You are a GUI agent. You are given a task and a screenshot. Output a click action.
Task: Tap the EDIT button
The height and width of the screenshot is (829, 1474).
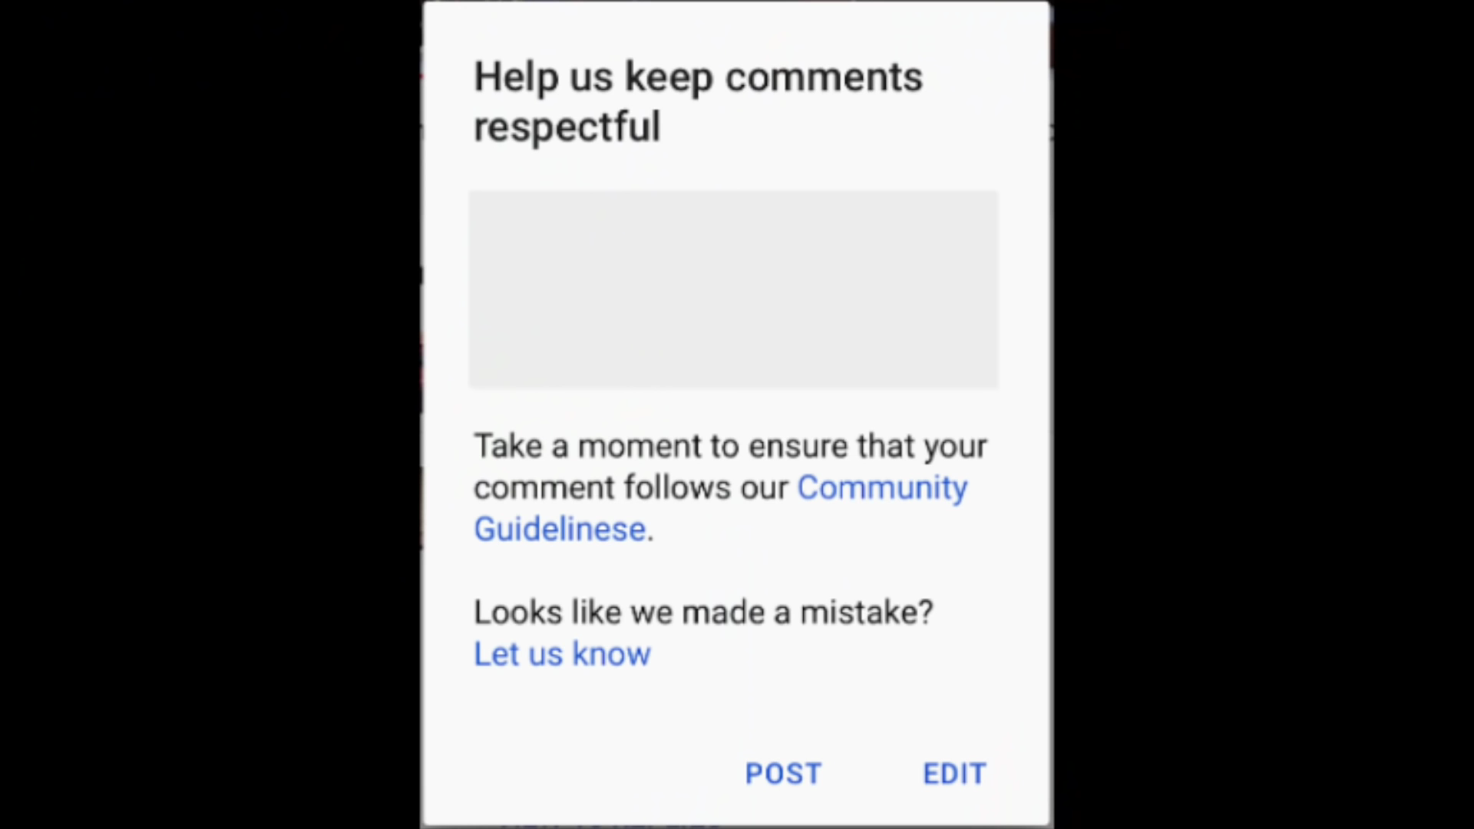[x=954, y=774]
